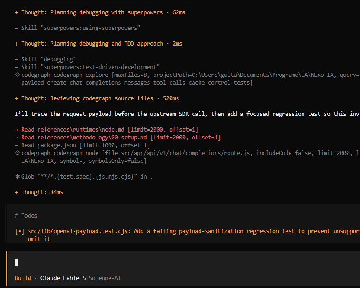Click the gear icon beside codegraph_codegraph_explore
360x288 pixels.
click(x=17, y=75)
